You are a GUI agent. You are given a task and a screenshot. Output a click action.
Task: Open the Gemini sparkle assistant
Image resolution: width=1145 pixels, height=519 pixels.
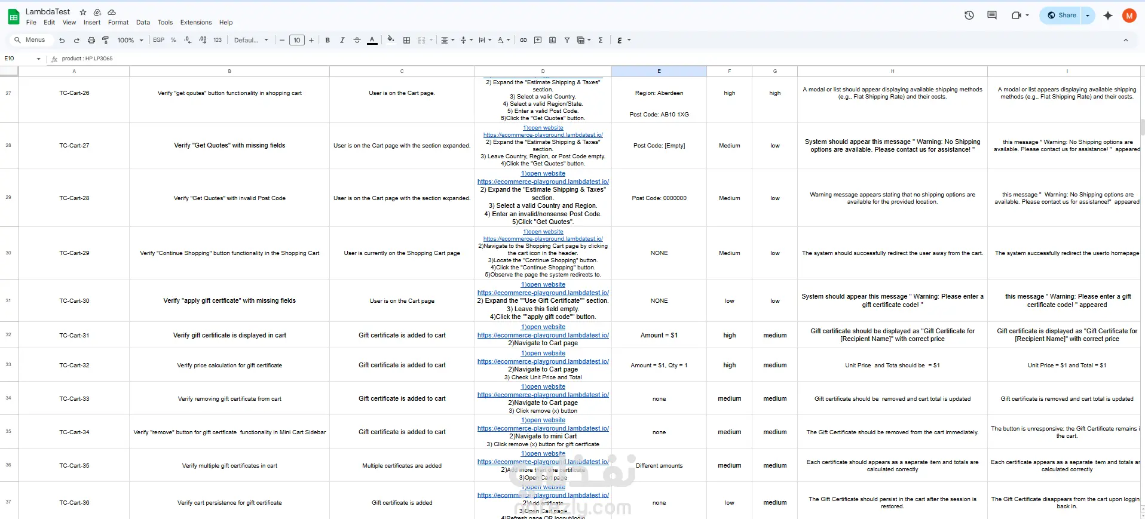[1108, 16]
